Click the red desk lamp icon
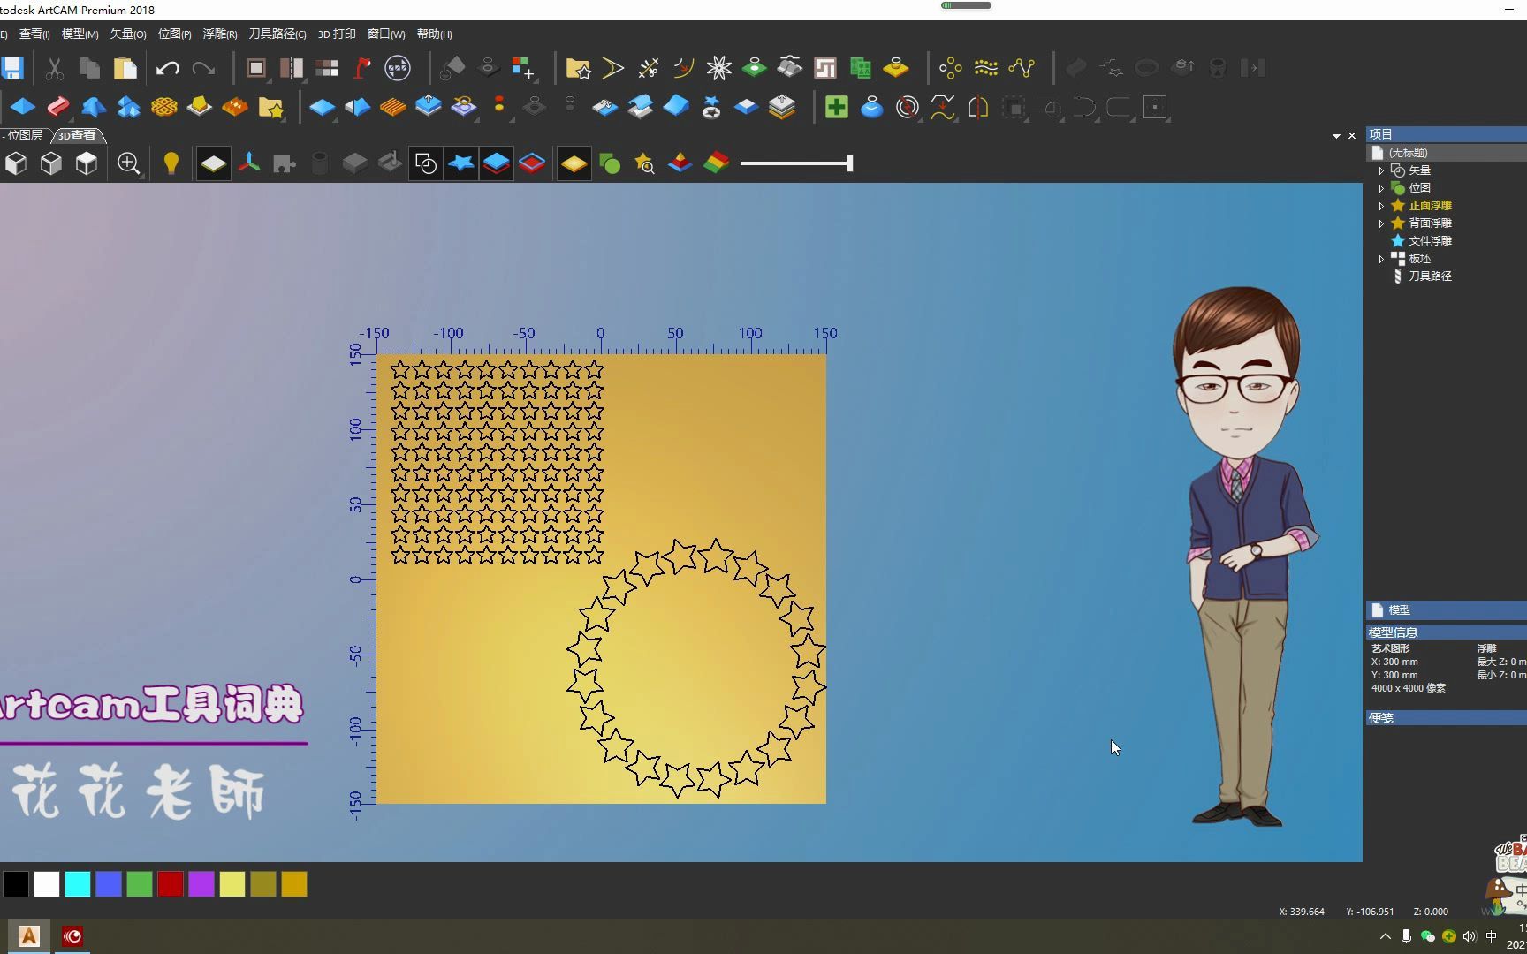Image resolution: width=1527 pixels, height=954 pixels. click(x=362, y=68)
